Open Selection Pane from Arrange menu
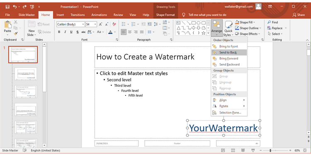Image resolution: width=311 pixels, height=155 pixels. (x=229, y=113)
